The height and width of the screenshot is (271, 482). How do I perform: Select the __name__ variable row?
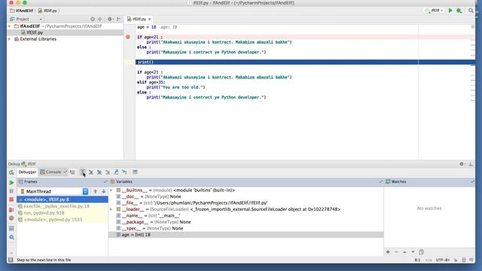246,216
